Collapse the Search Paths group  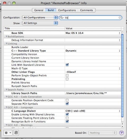(x=6, y=90)
